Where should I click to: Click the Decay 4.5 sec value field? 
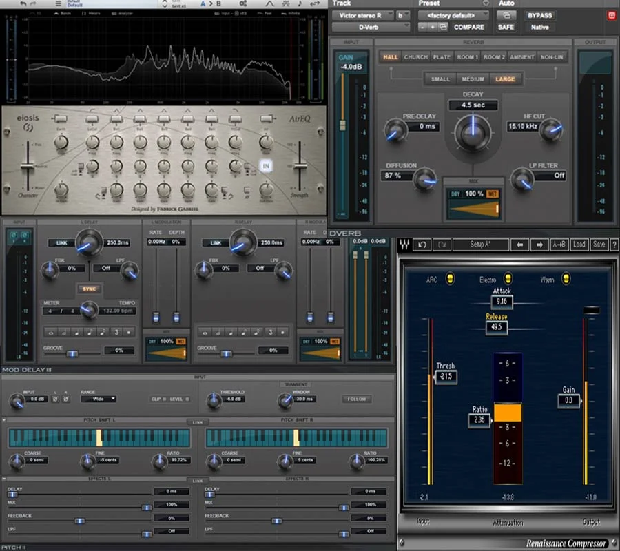point(473,105)
